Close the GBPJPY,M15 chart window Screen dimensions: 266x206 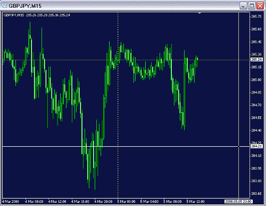tap(260, 6)
